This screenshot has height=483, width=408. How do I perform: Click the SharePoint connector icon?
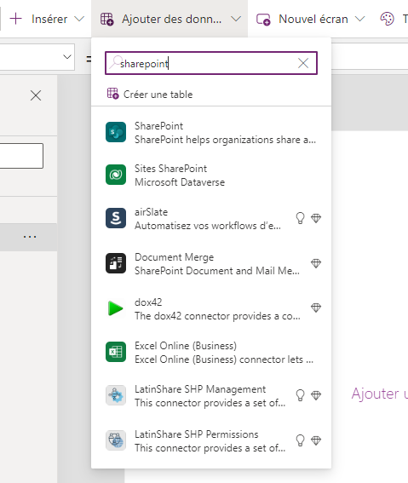pos(116,132)
